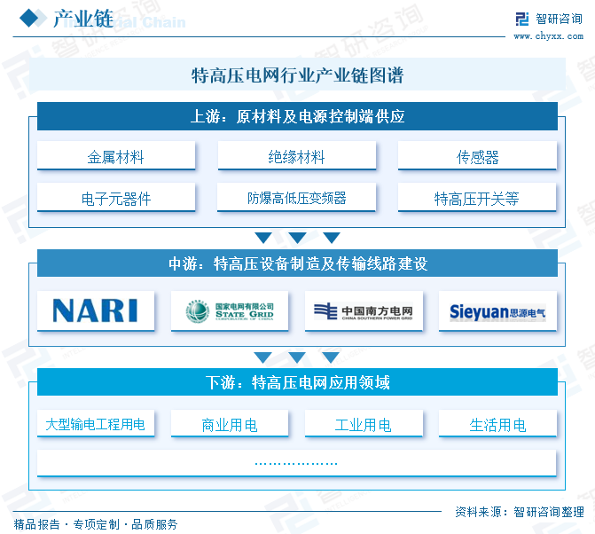Click the 大型输电工程用电 box
Screen dimensions: 595x534
[x=96, y=423]
